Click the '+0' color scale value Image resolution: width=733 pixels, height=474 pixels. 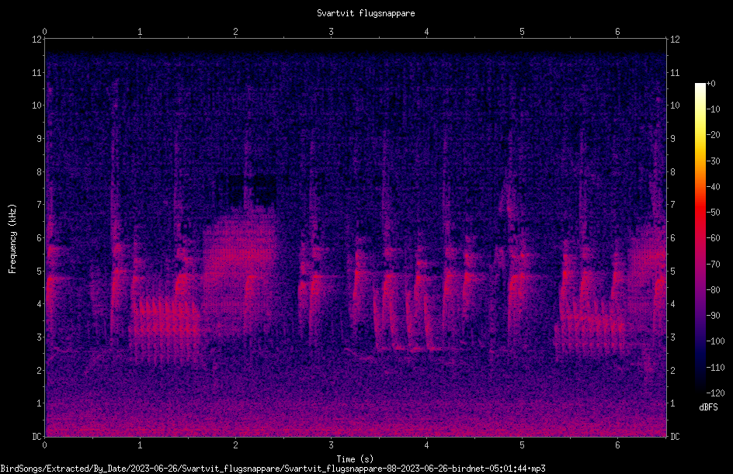[710, 84]
